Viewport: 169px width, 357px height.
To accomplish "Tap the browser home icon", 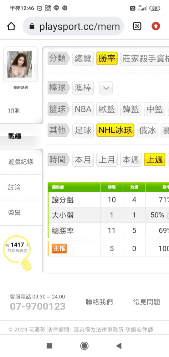I will pyautogui.click(x=11, y=26).
